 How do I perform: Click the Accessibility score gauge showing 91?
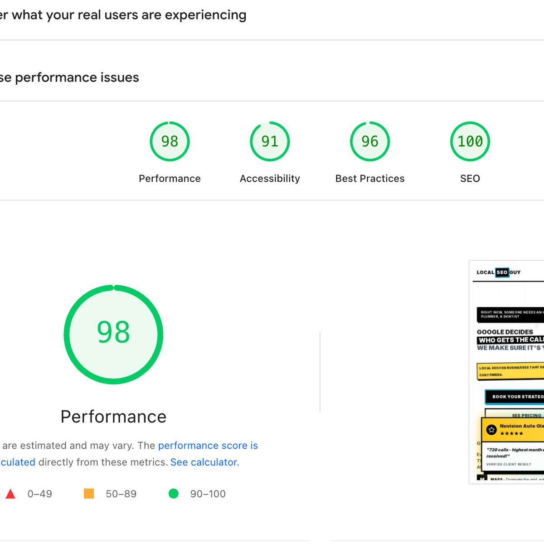[x=270, y=141]
